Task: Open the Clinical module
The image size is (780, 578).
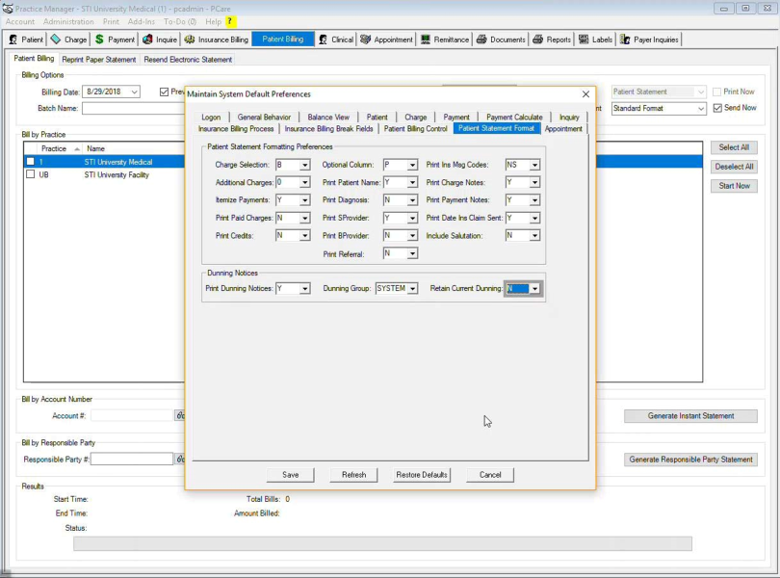Action: pos(336,39)
